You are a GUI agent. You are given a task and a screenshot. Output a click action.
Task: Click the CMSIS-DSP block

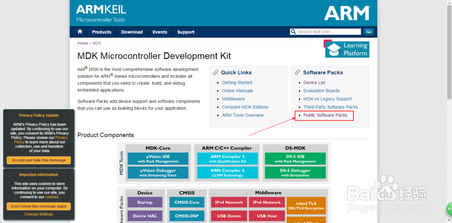[x=187, y=216]
